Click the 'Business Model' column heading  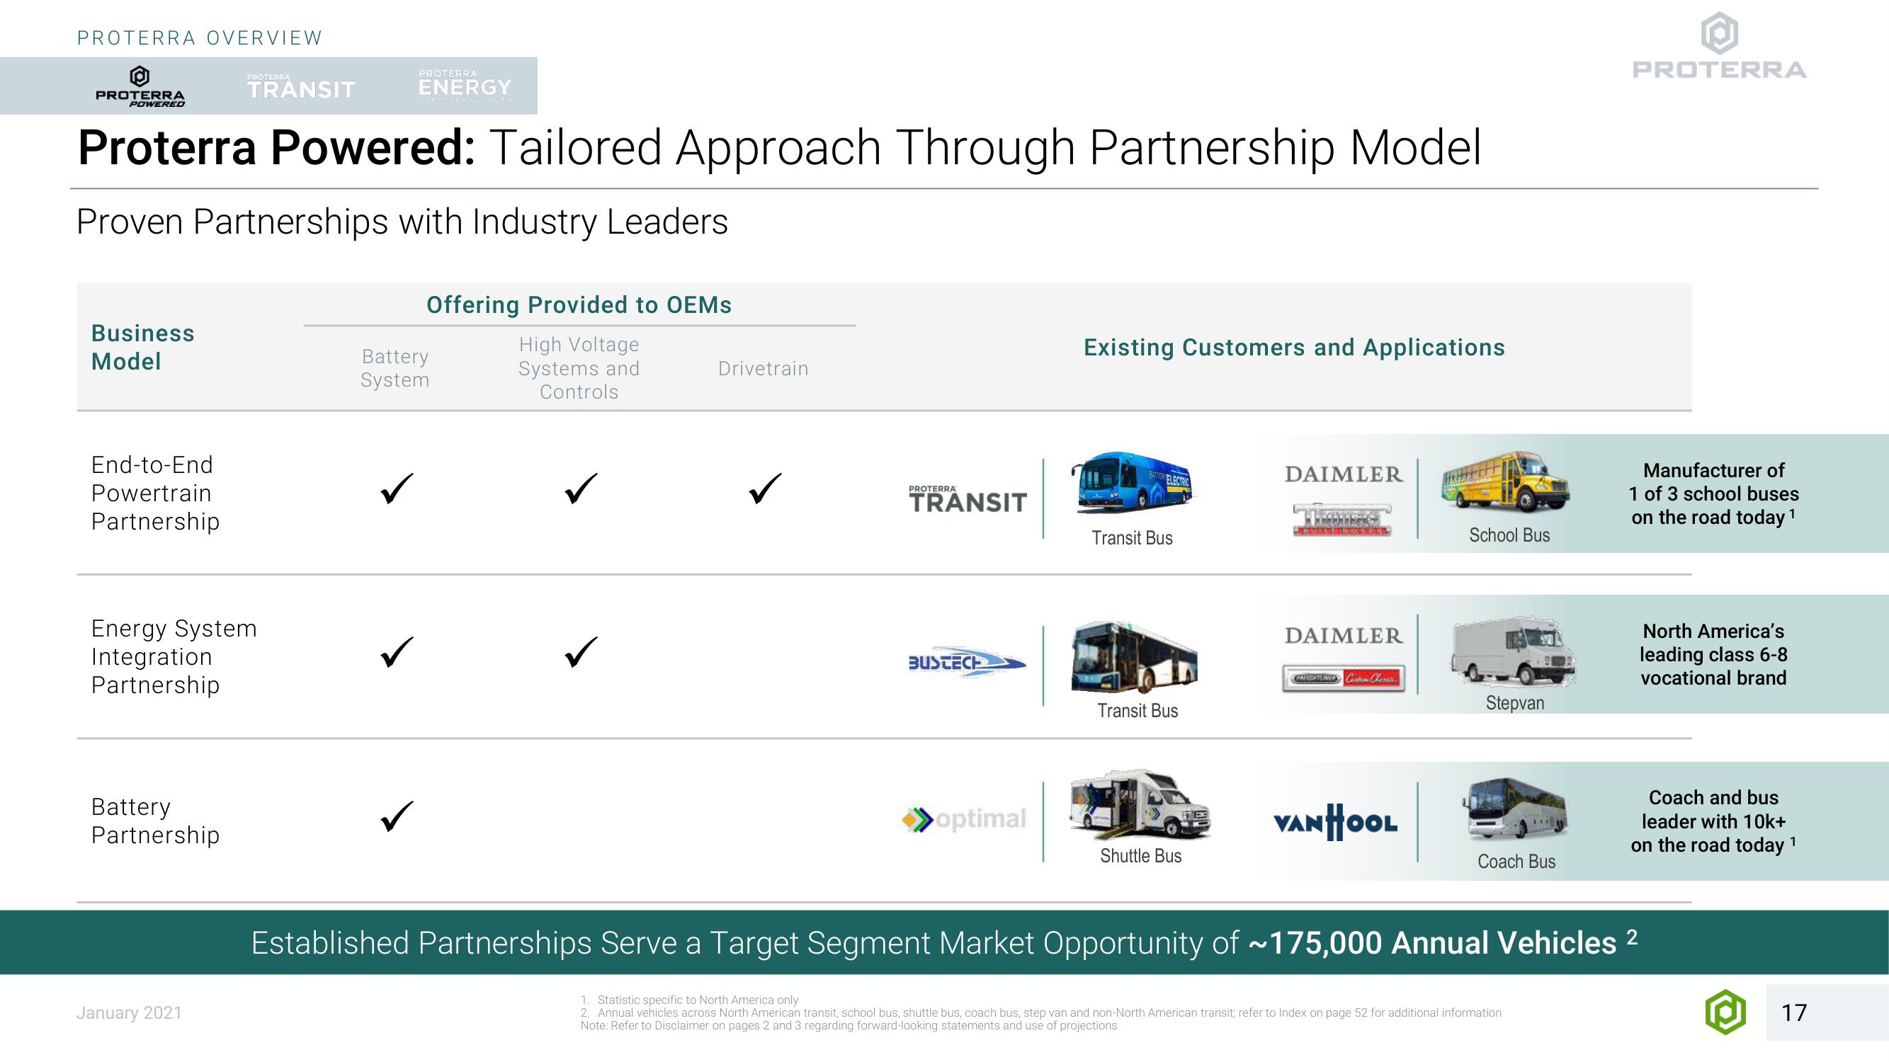tap(143, 348)
